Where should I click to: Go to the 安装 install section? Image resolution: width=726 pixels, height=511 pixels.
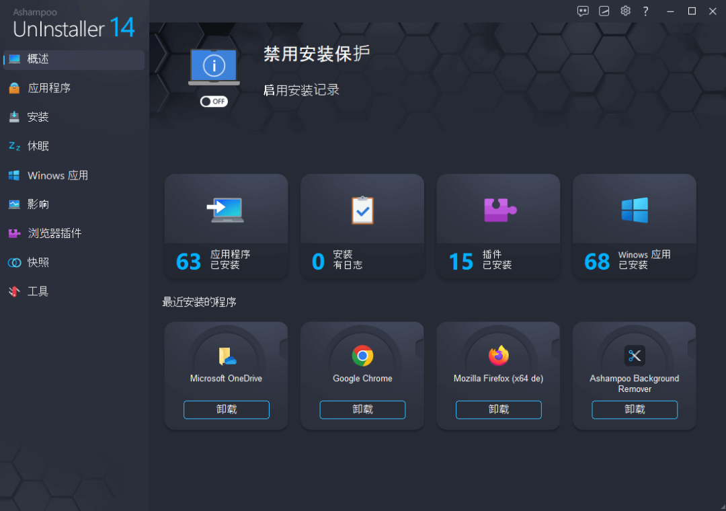click(74, 117)
